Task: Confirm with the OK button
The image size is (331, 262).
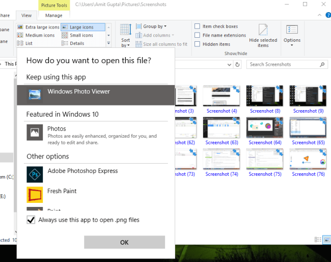Action: (125, 242)
